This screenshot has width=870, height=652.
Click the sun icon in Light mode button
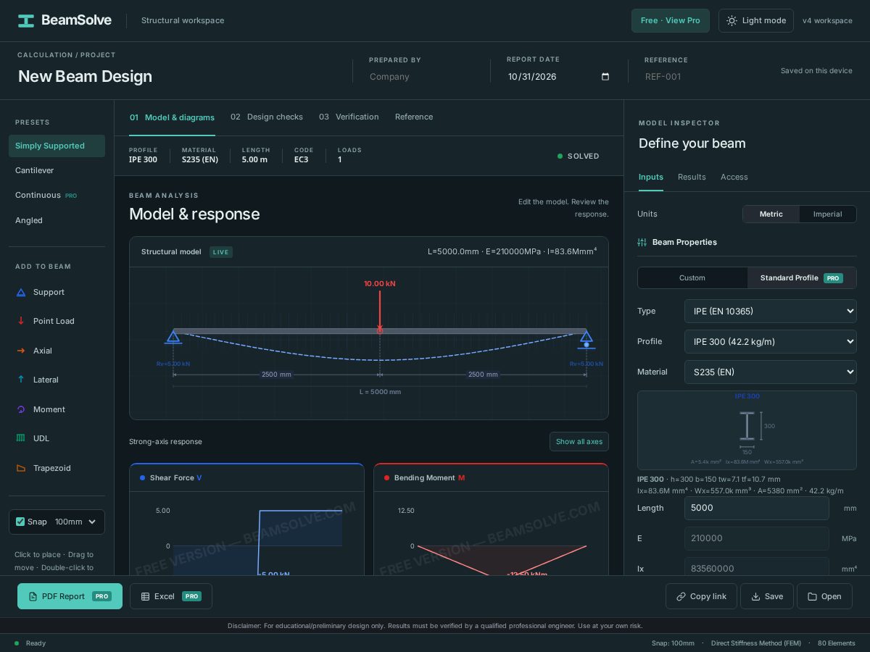[732, 20]
